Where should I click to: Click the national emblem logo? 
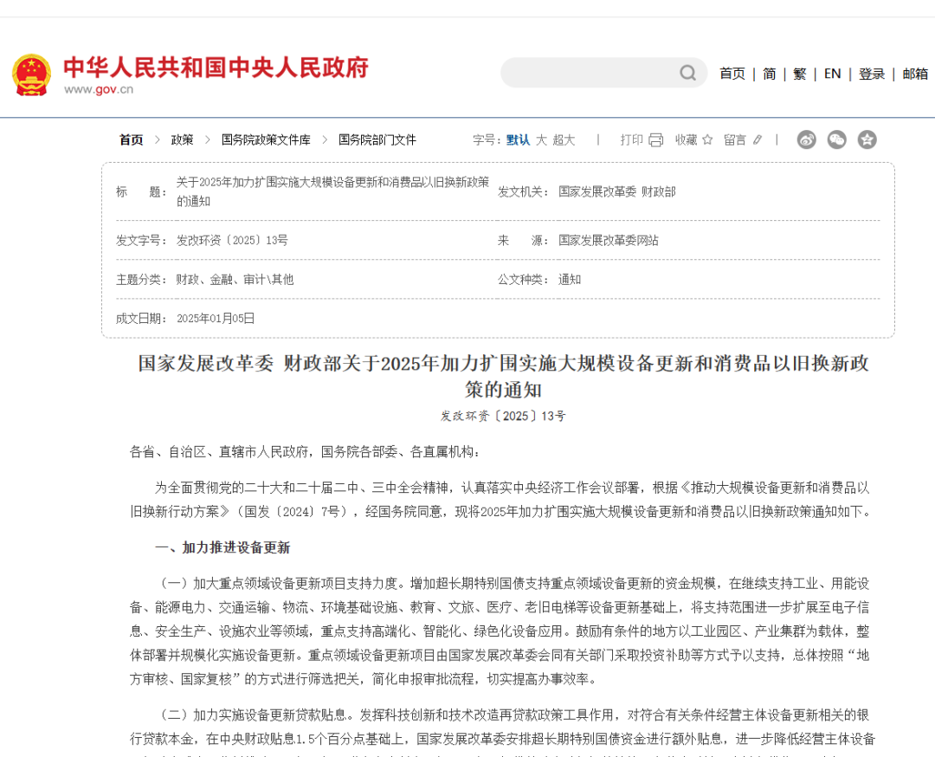click(x=32, y=74)
